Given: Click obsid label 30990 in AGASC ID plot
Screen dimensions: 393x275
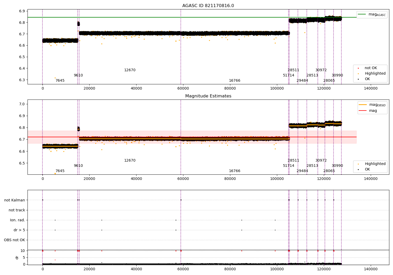Looking at the screenshot, I should point(337,75).
